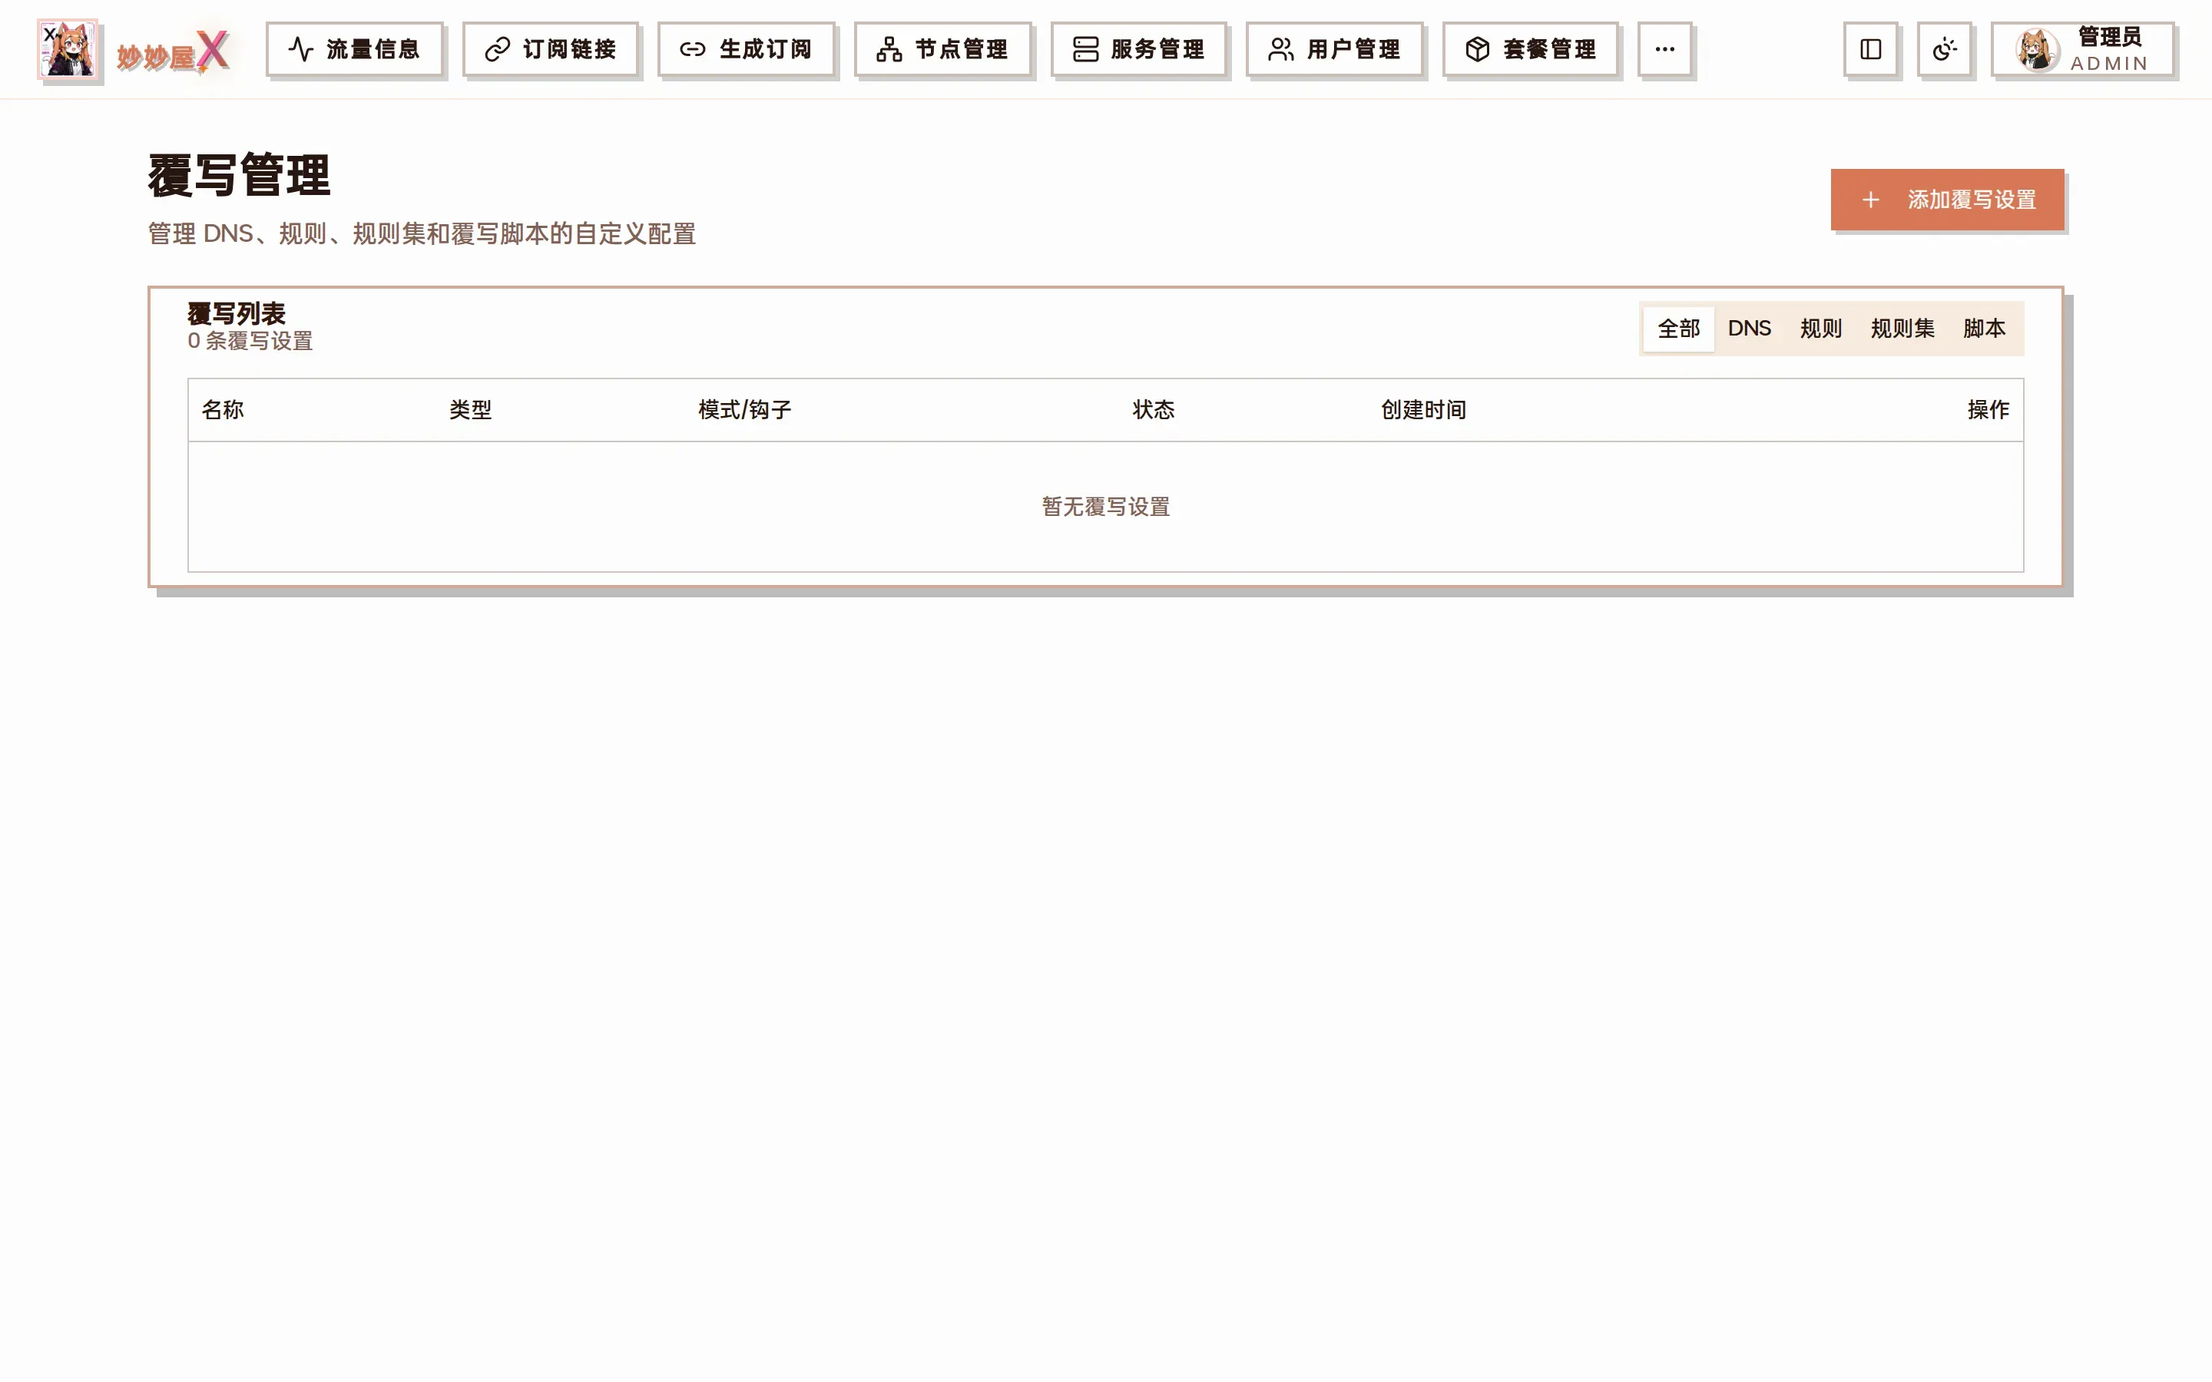Switch to the 脚本 filter tab

(1983, 329)
